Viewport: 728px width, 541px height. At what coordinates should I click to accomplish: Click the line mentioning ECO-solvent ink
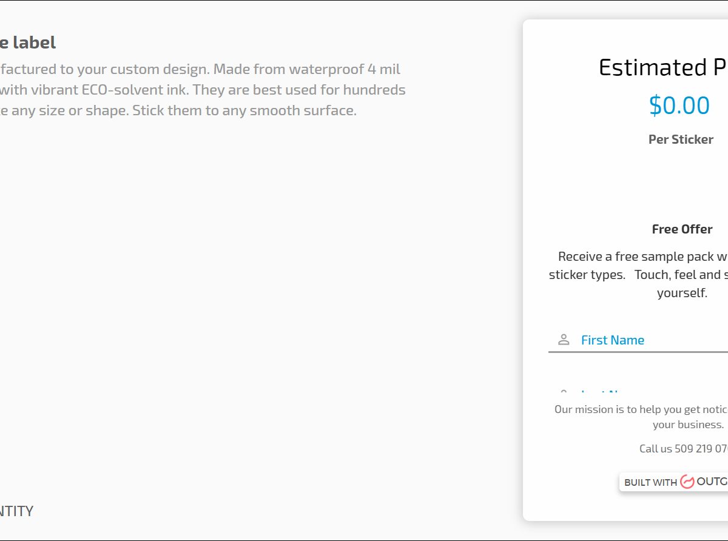point(203,90)
